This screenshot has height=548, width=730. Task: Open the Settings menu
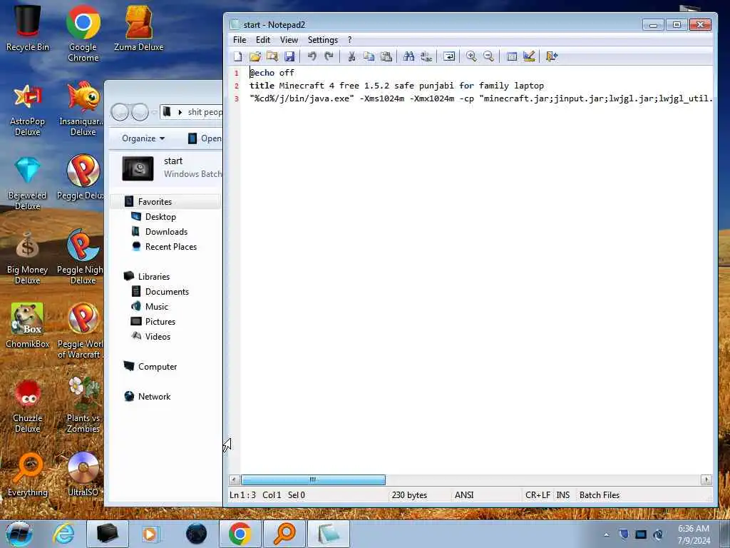coord(323,40)
